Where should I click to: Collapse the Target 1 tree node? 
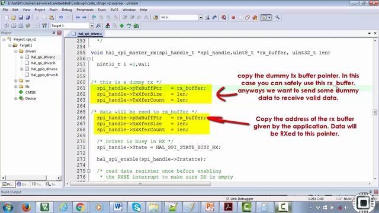[x=9, y=45]
